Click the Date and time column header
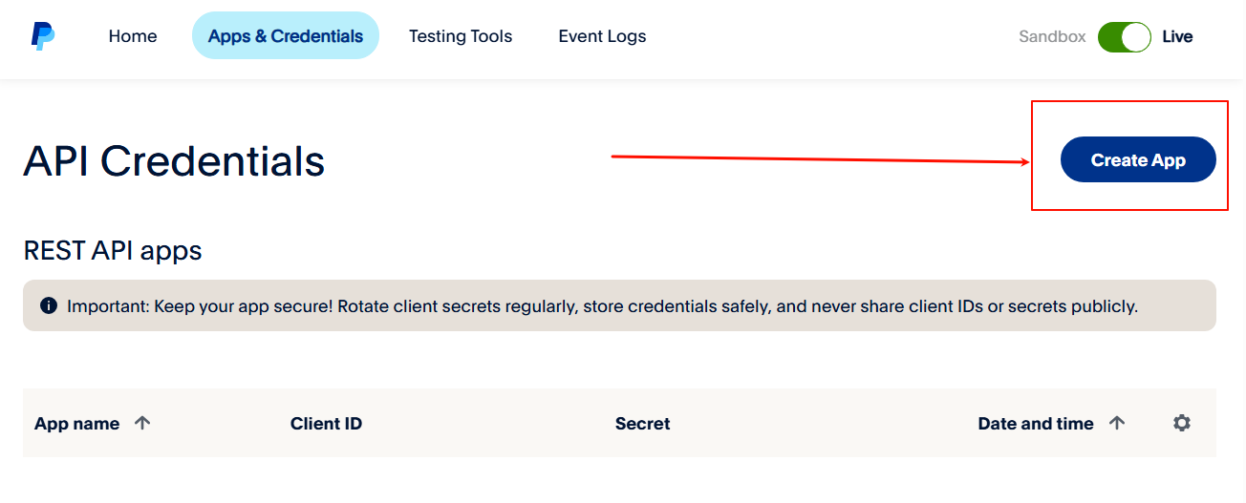This screenshot has height=503, width=1246. click(x=1036, y=424)
